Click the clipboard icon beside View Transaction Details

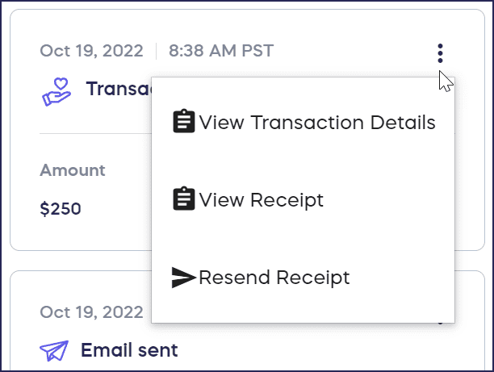tap(185, 122)
